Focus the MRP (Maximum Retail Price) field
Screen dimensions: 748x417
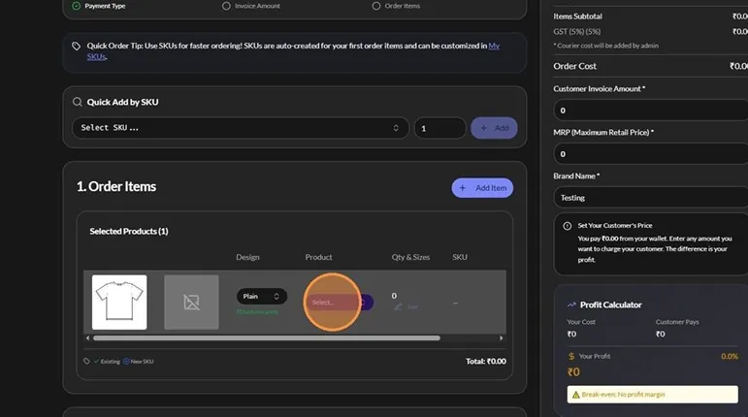click(651, 154)
